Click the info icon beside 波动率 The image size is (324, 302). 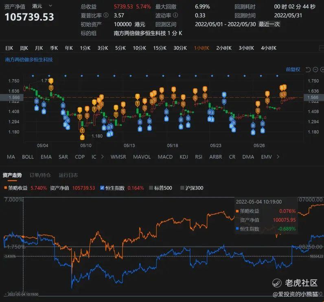[x=175, y=15]
